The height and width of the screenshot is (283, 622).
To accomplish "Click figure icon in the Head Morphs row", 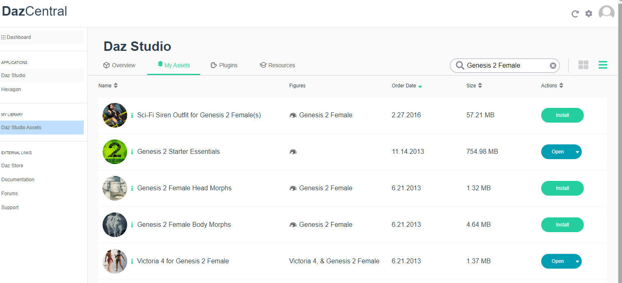I will point(293,188).
